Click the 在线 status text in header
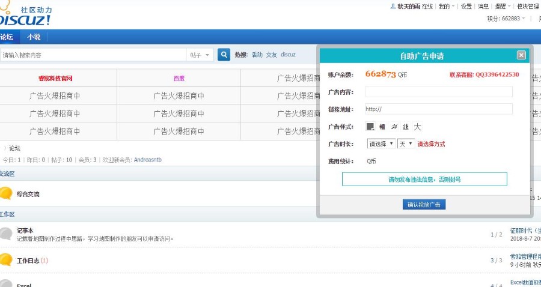Viewport: 541px width, 287px height. coord(427,6)
